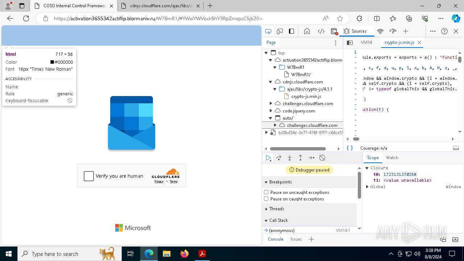Step out of current function

point(301,158)
